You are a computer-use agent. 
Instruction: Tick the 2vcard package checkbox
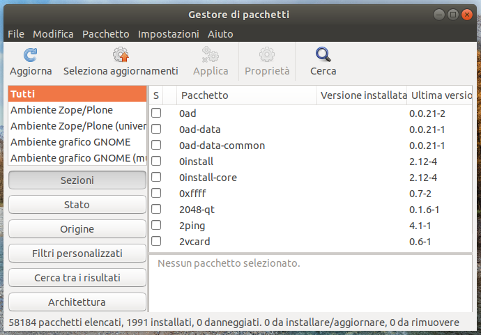(x=156, y=241)
